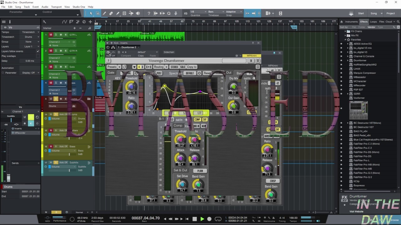The image size is (401, 225).
Task: Select Voxformer in the effects list
Action: 359,98
